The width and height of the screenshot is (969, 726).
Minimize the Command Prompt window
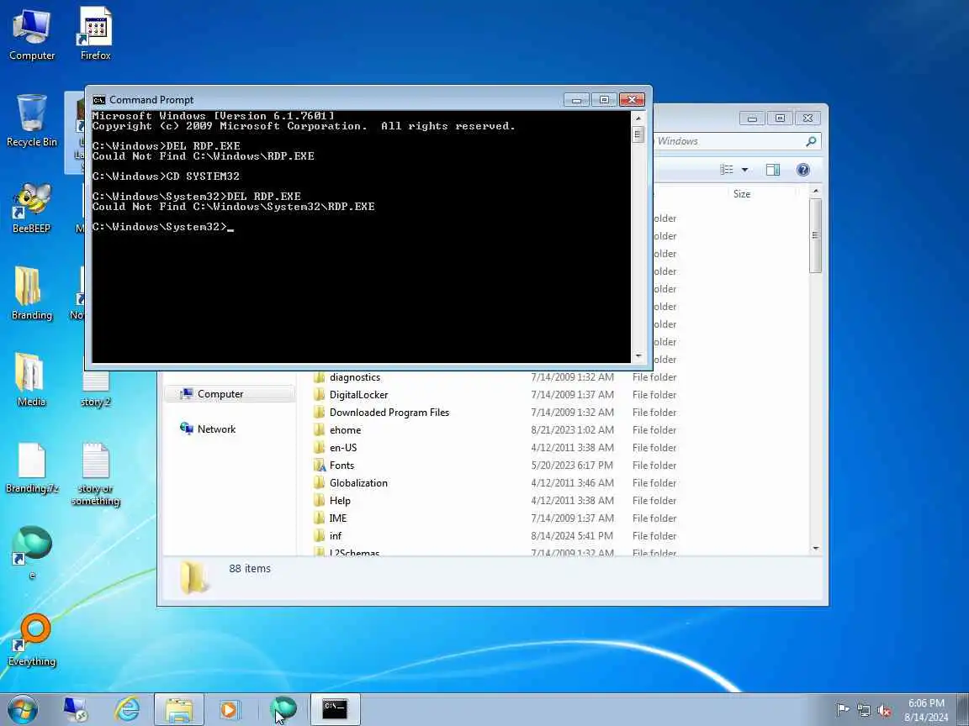pyautogui.click(x=576, y=99)
